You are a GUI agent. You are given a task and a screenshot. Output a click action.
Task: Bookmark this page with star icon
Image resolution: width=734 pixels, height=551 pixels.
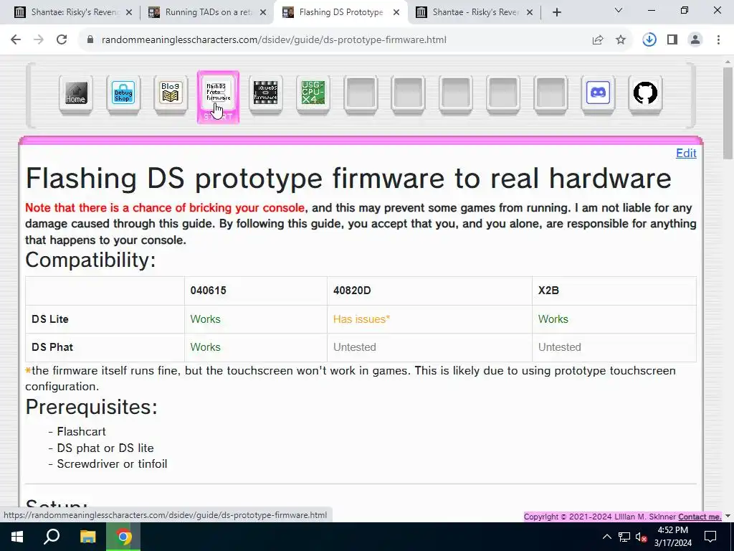(x=621, y=40)
